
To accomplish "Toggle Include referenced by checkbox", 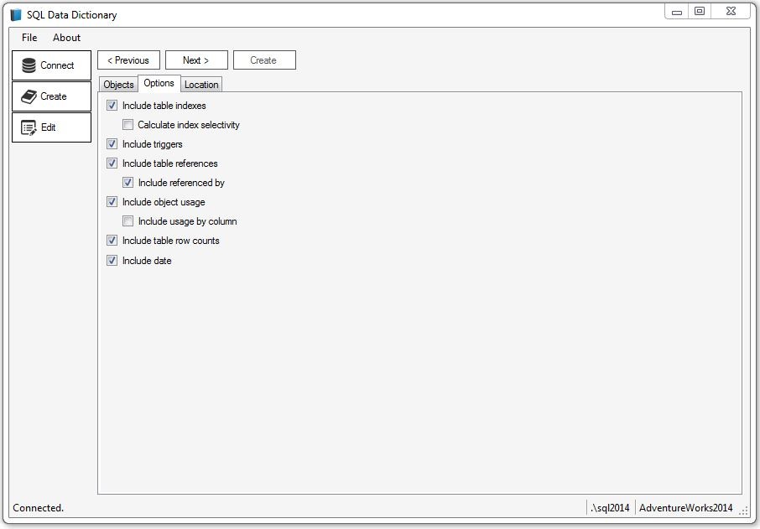I will pyautogui.click(x=128, y=183).
